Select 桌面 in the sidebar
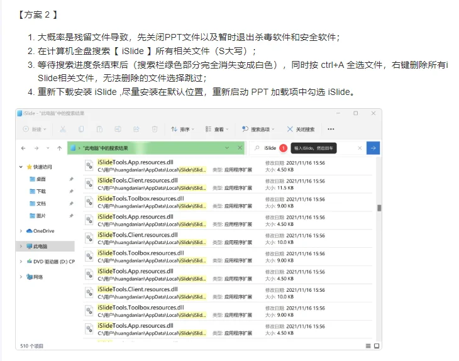Screen dimensions: 459x361 point(38,179)
